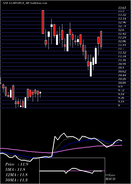Click the 10.26 price axis label
Image resolution: width=131 pixels, height=184 pixels.
tap(122, 79)
